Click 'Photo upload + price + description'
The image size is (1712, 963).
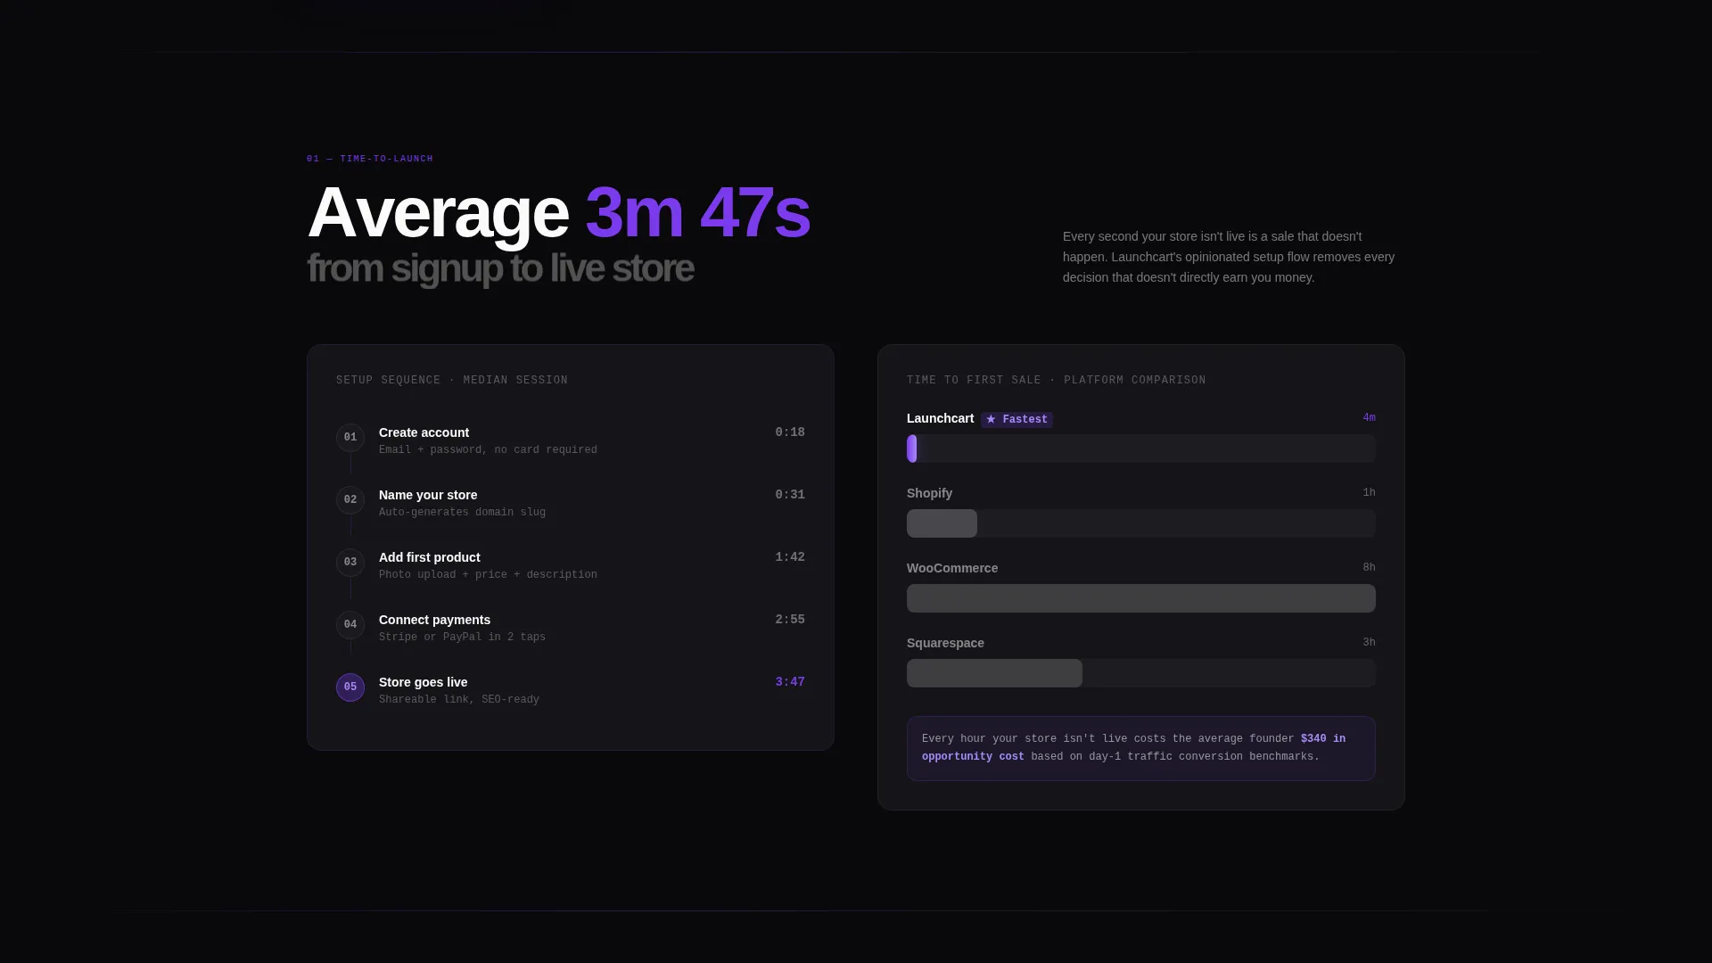click(x=488, y=575)
